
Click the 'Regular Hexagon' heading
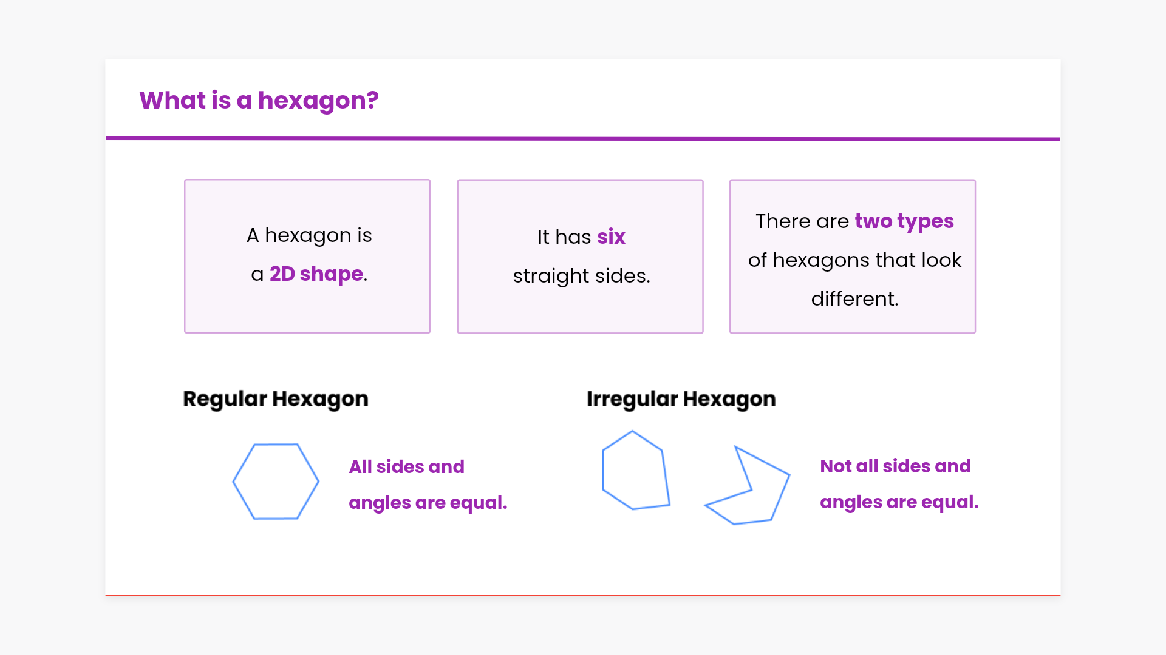[276, 399]
